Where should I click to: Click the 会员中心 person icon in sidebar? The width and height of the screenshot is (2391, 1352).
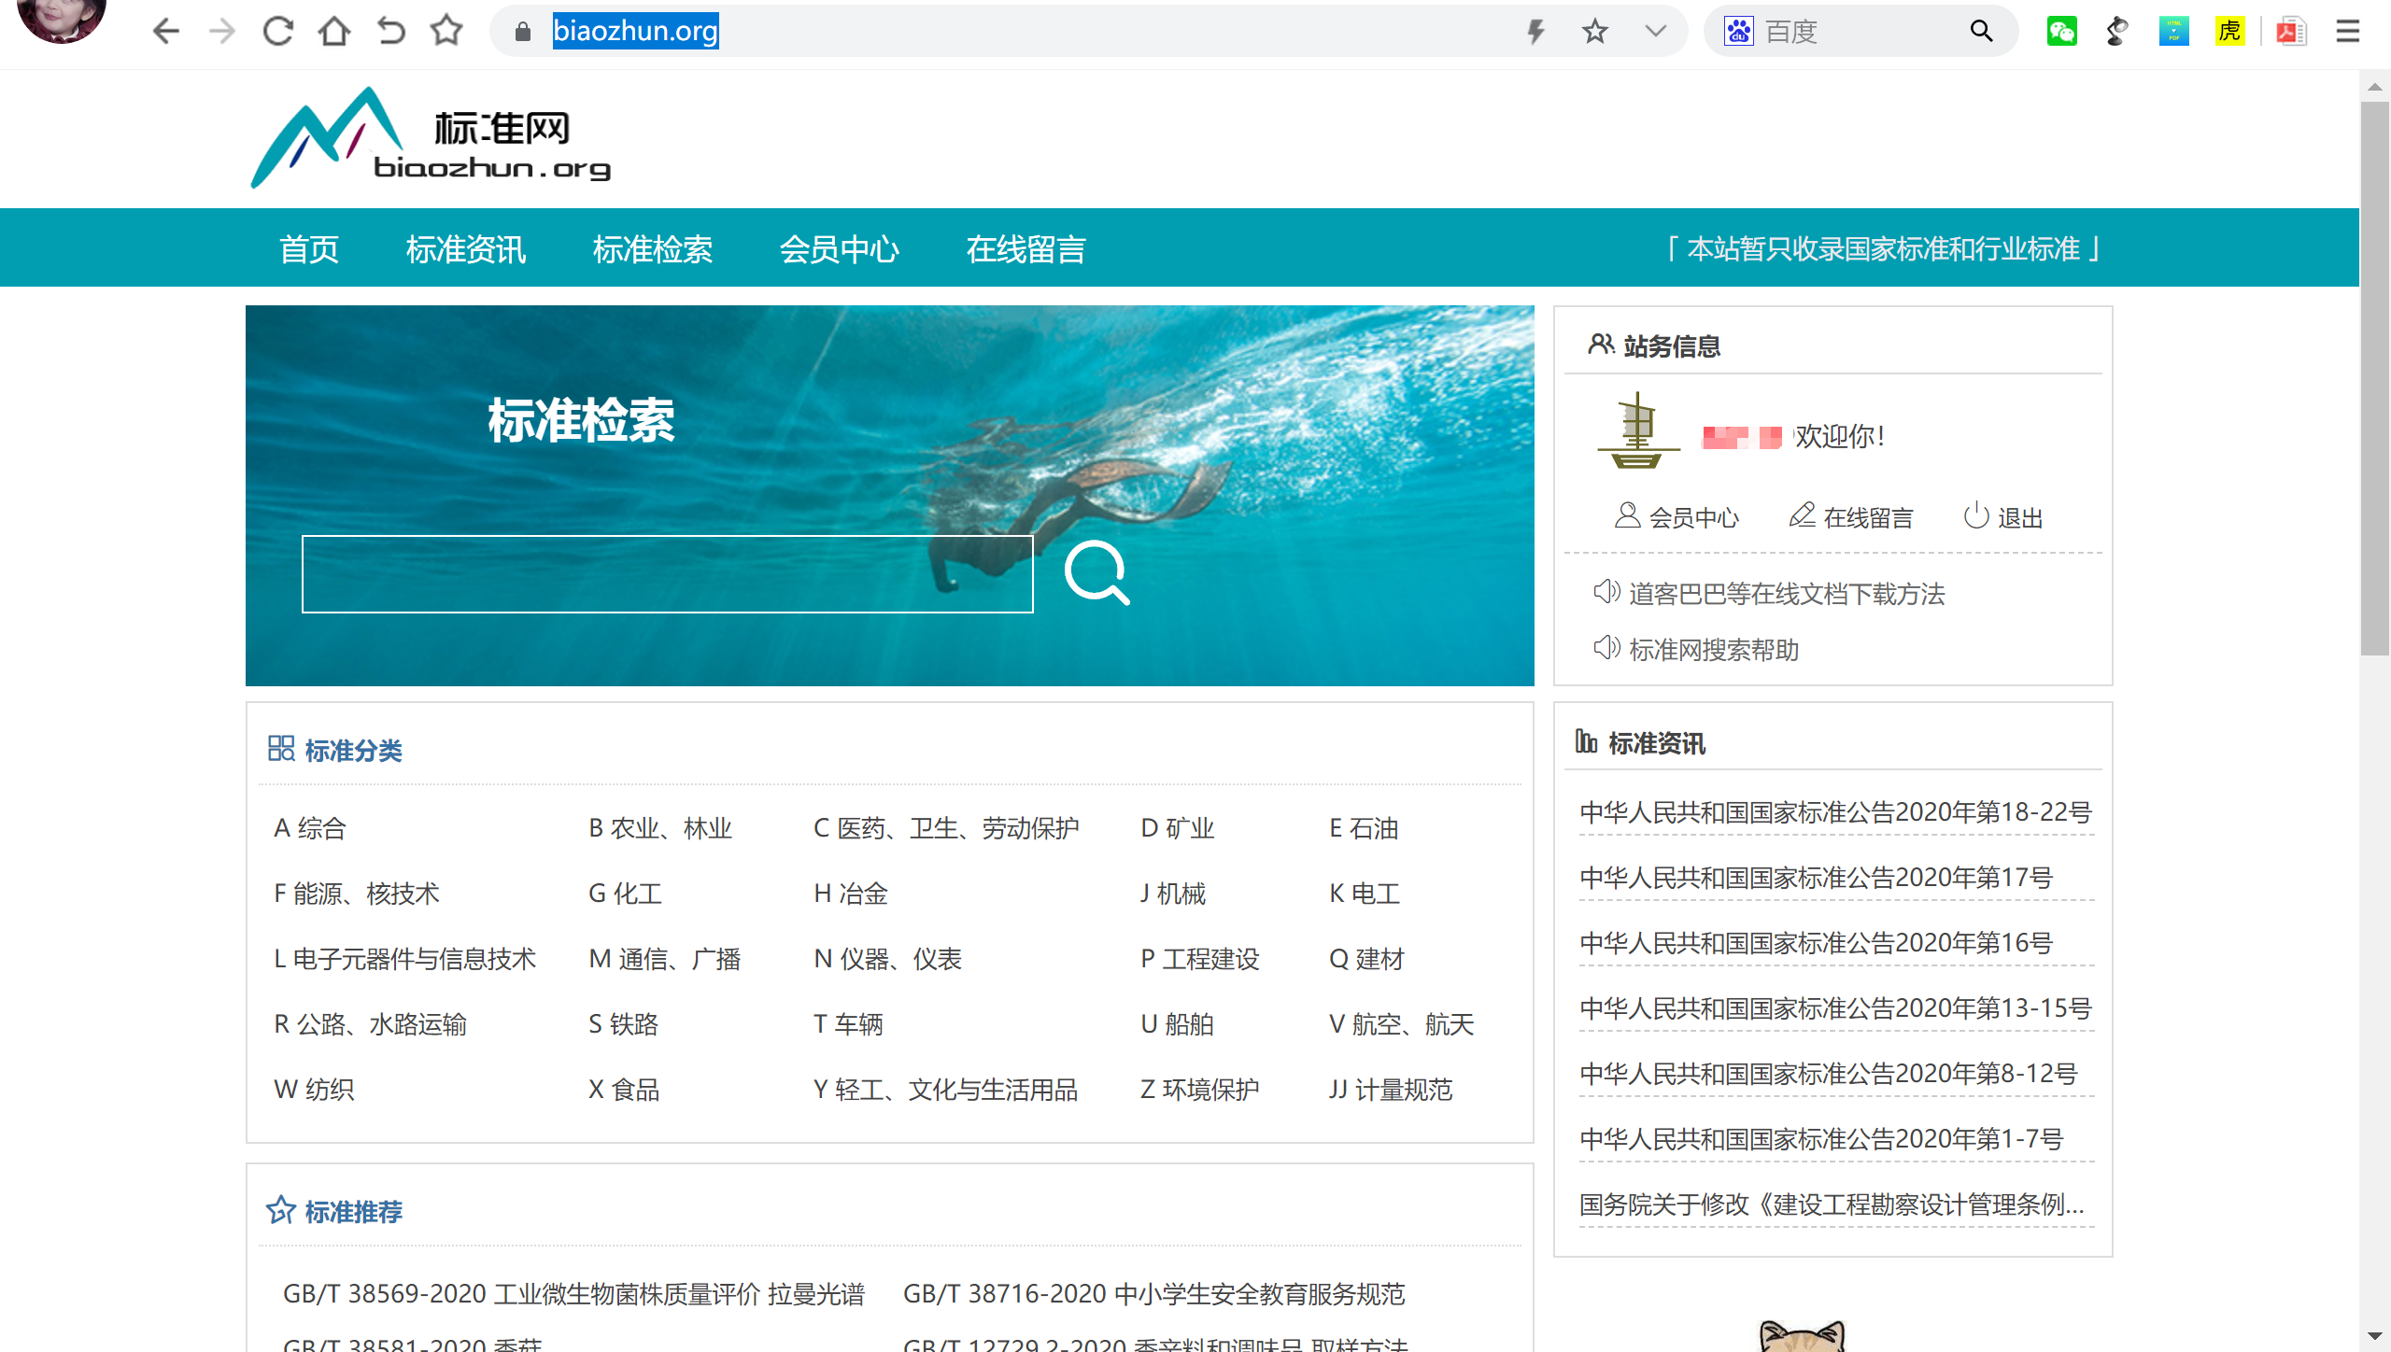click(1625, 514)
